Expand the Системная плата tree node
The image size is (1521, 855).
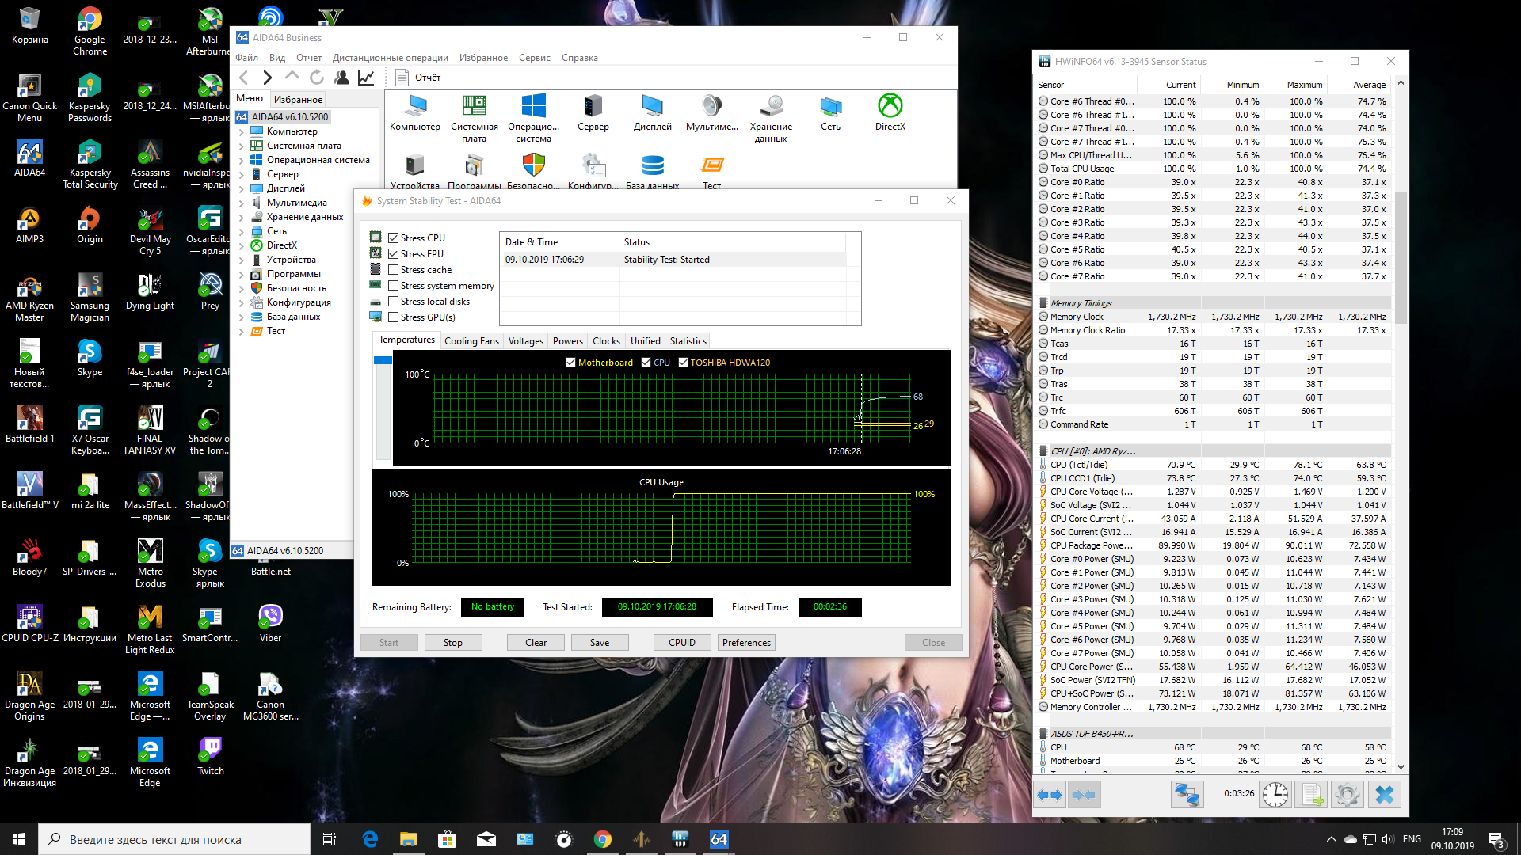click(242, 146)
